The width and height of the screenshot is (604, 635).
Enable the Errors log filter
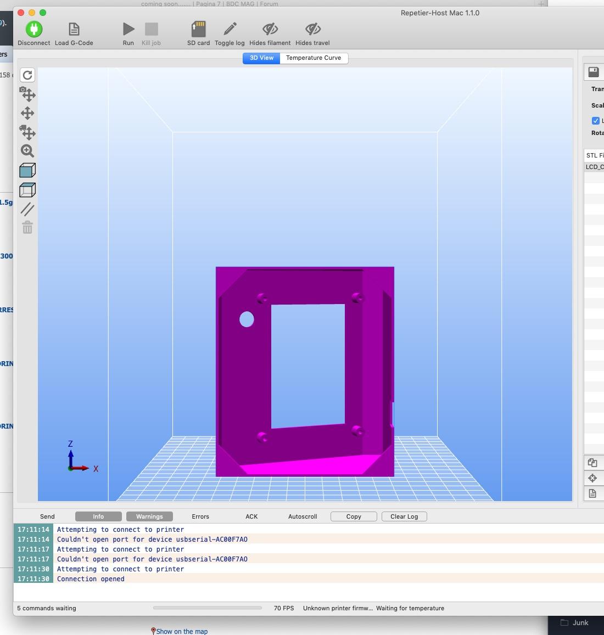click(x=200, y=516)
